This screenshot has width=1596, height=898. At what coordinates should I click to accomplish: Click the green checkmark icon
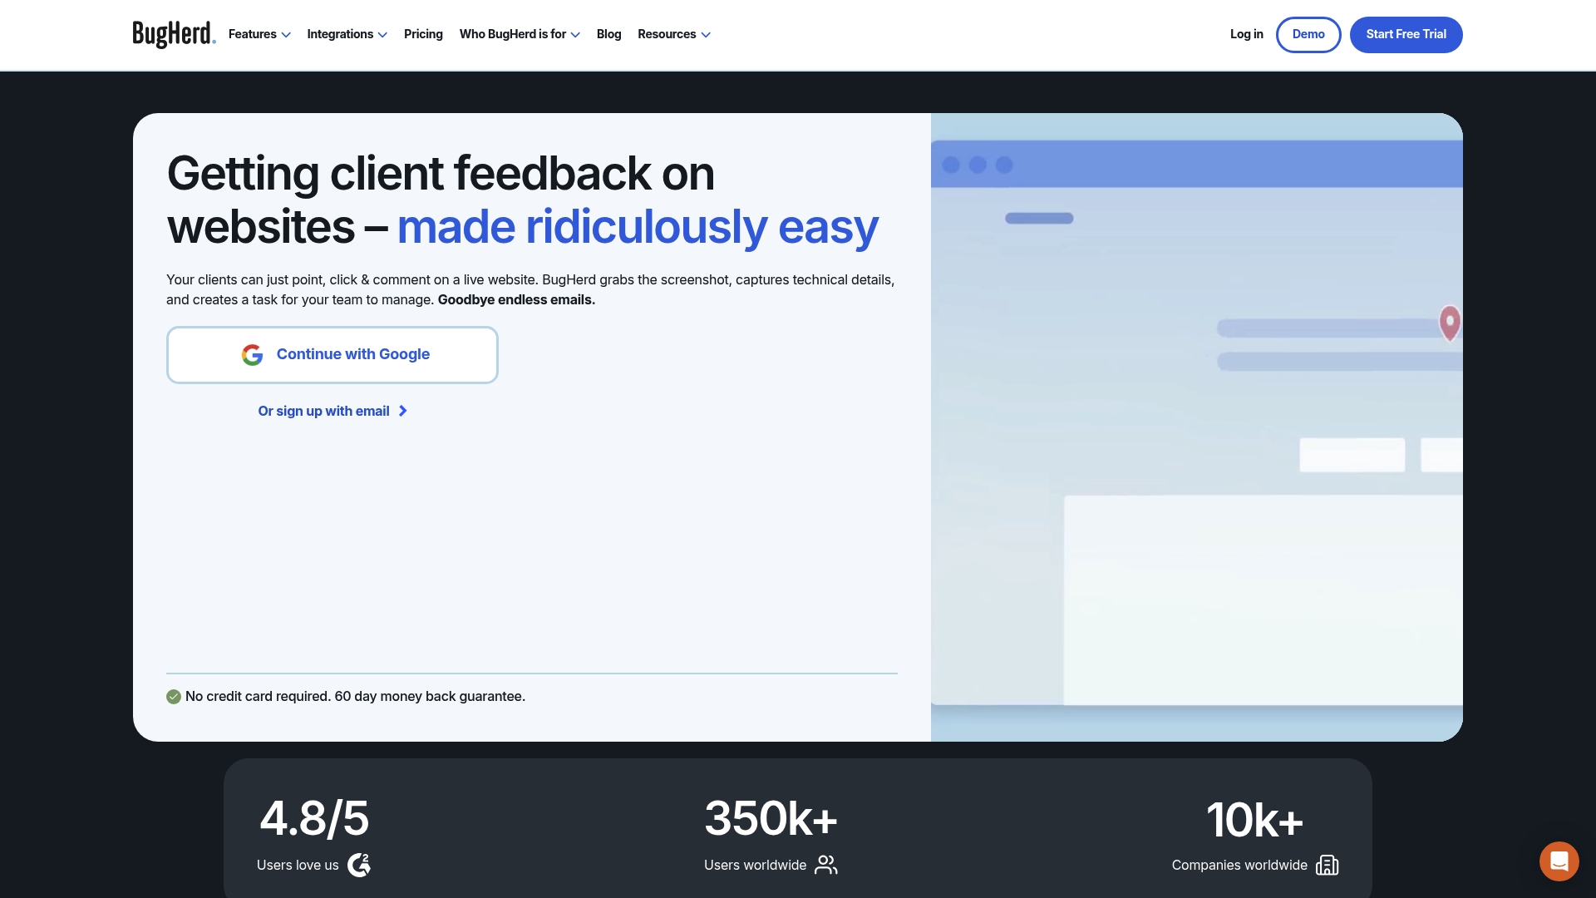174,697
